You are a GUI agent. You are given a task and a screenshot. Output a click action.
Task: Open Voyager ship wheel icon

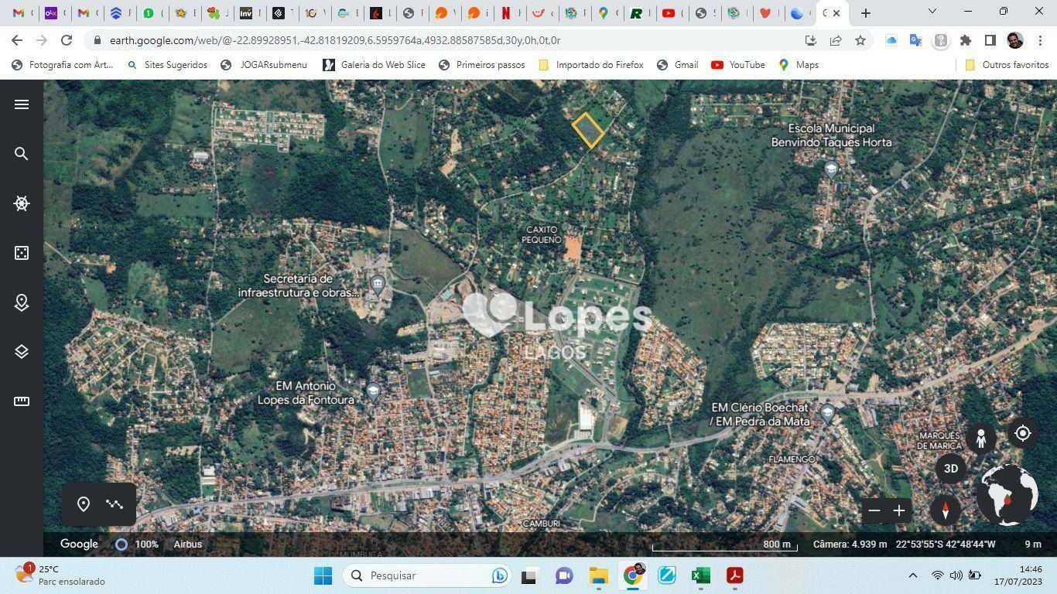(x=22, y=203)
